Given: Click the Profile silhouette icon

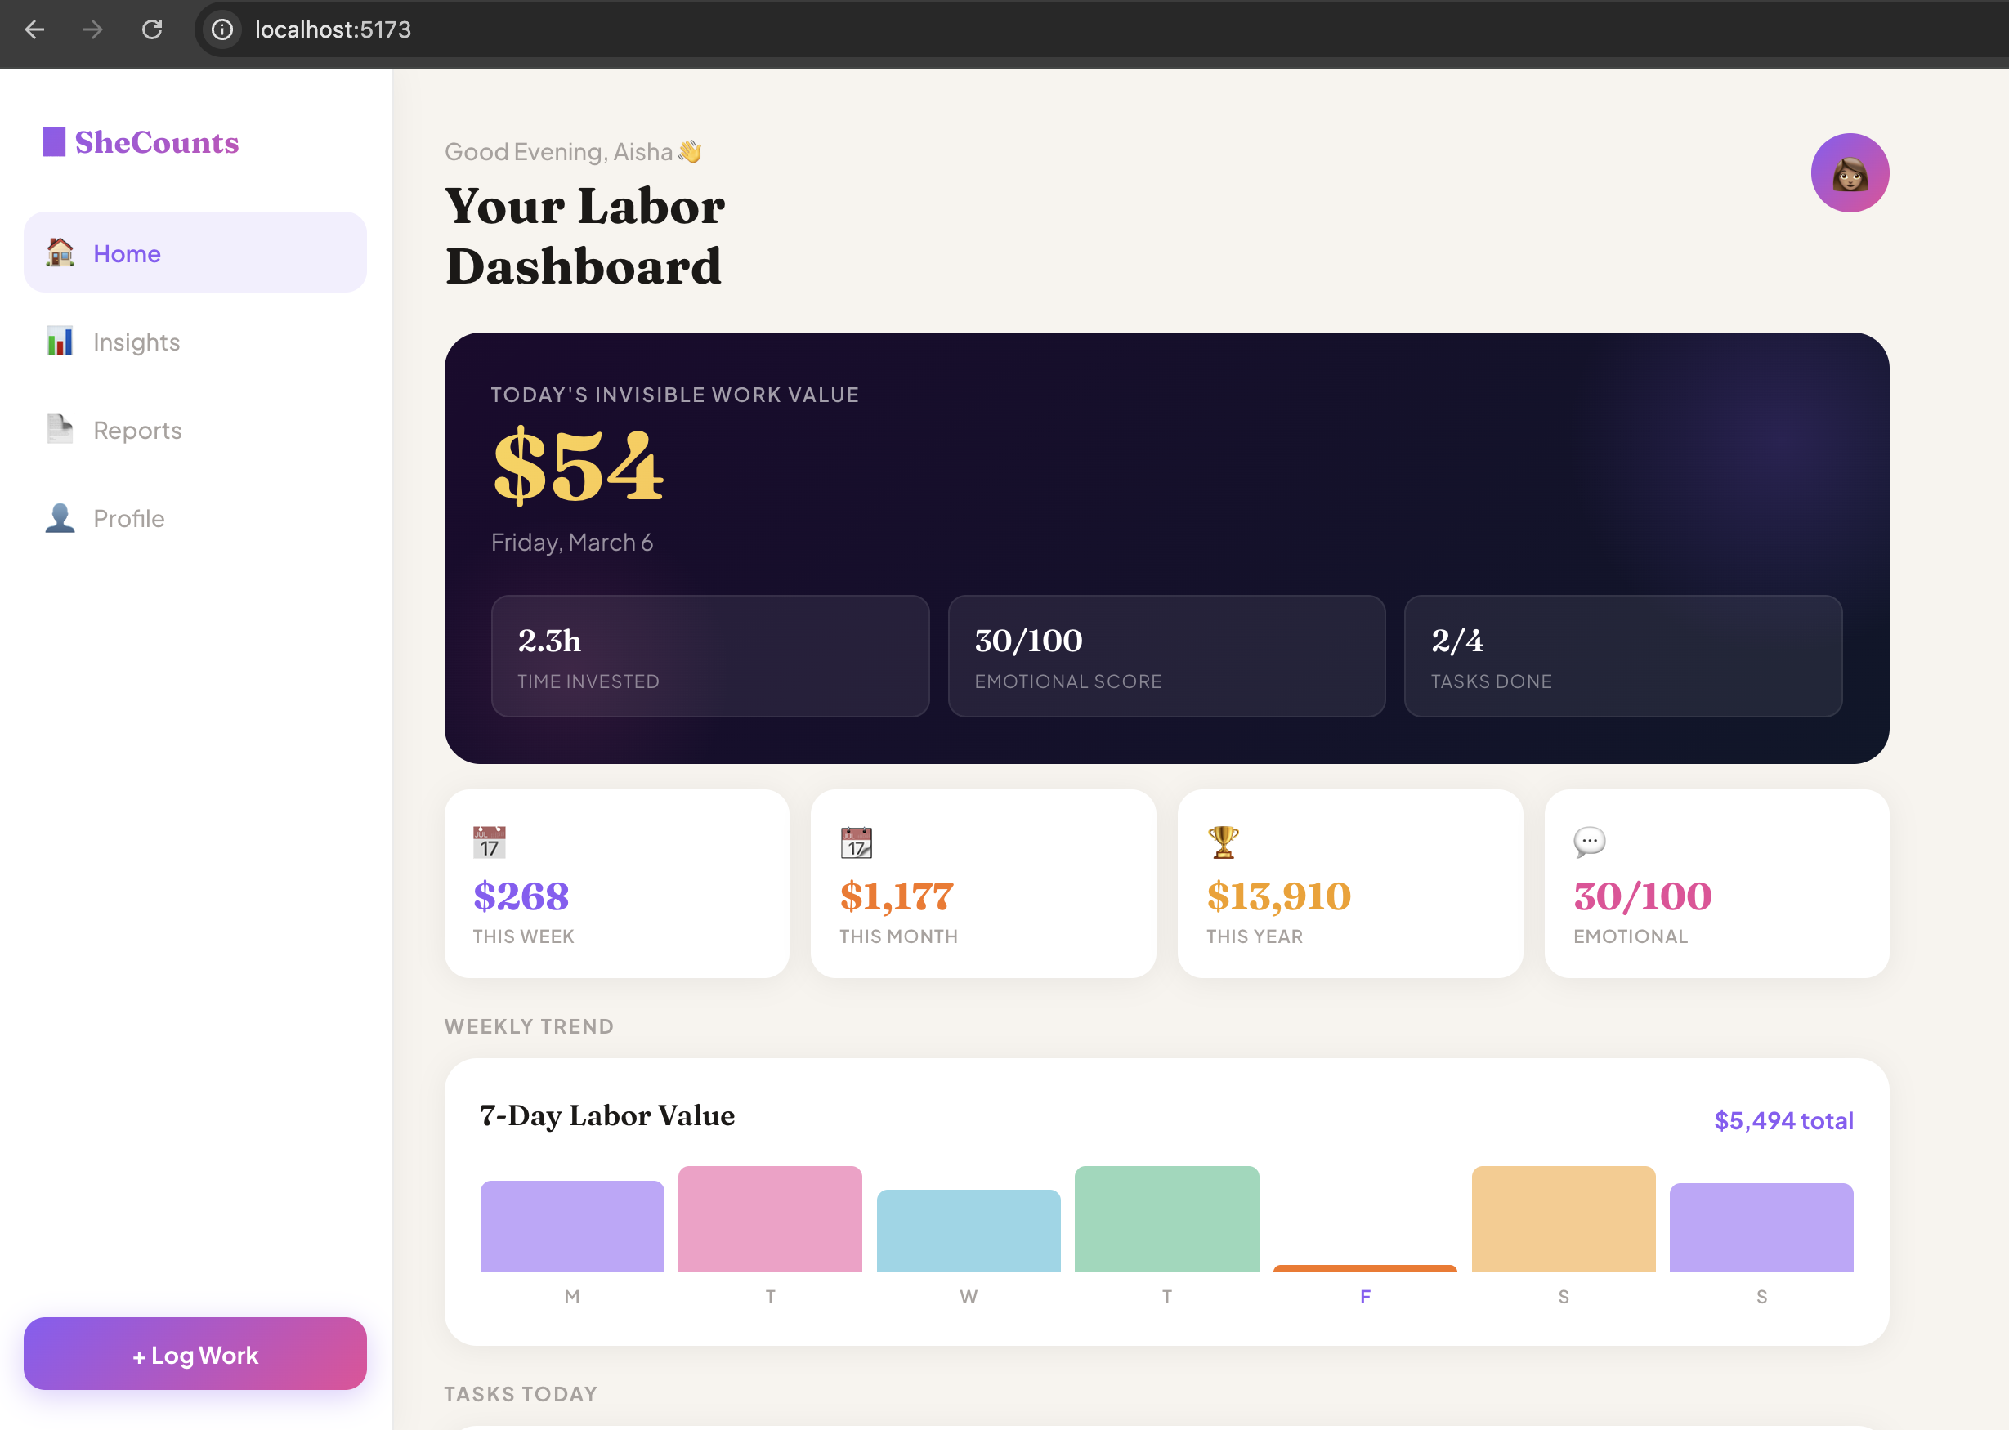Looking at the screenshot, I should pyautogui.click(x=60, y=518).
